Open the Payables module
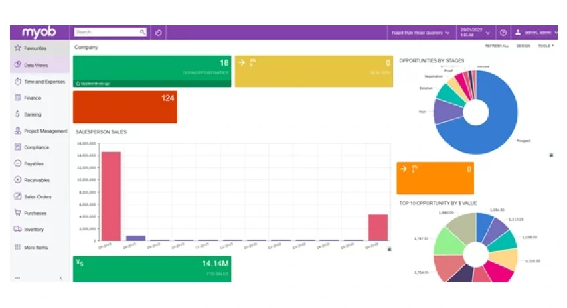Image resolution: width=567 pixels, height=308 pixels. (39, 163)
